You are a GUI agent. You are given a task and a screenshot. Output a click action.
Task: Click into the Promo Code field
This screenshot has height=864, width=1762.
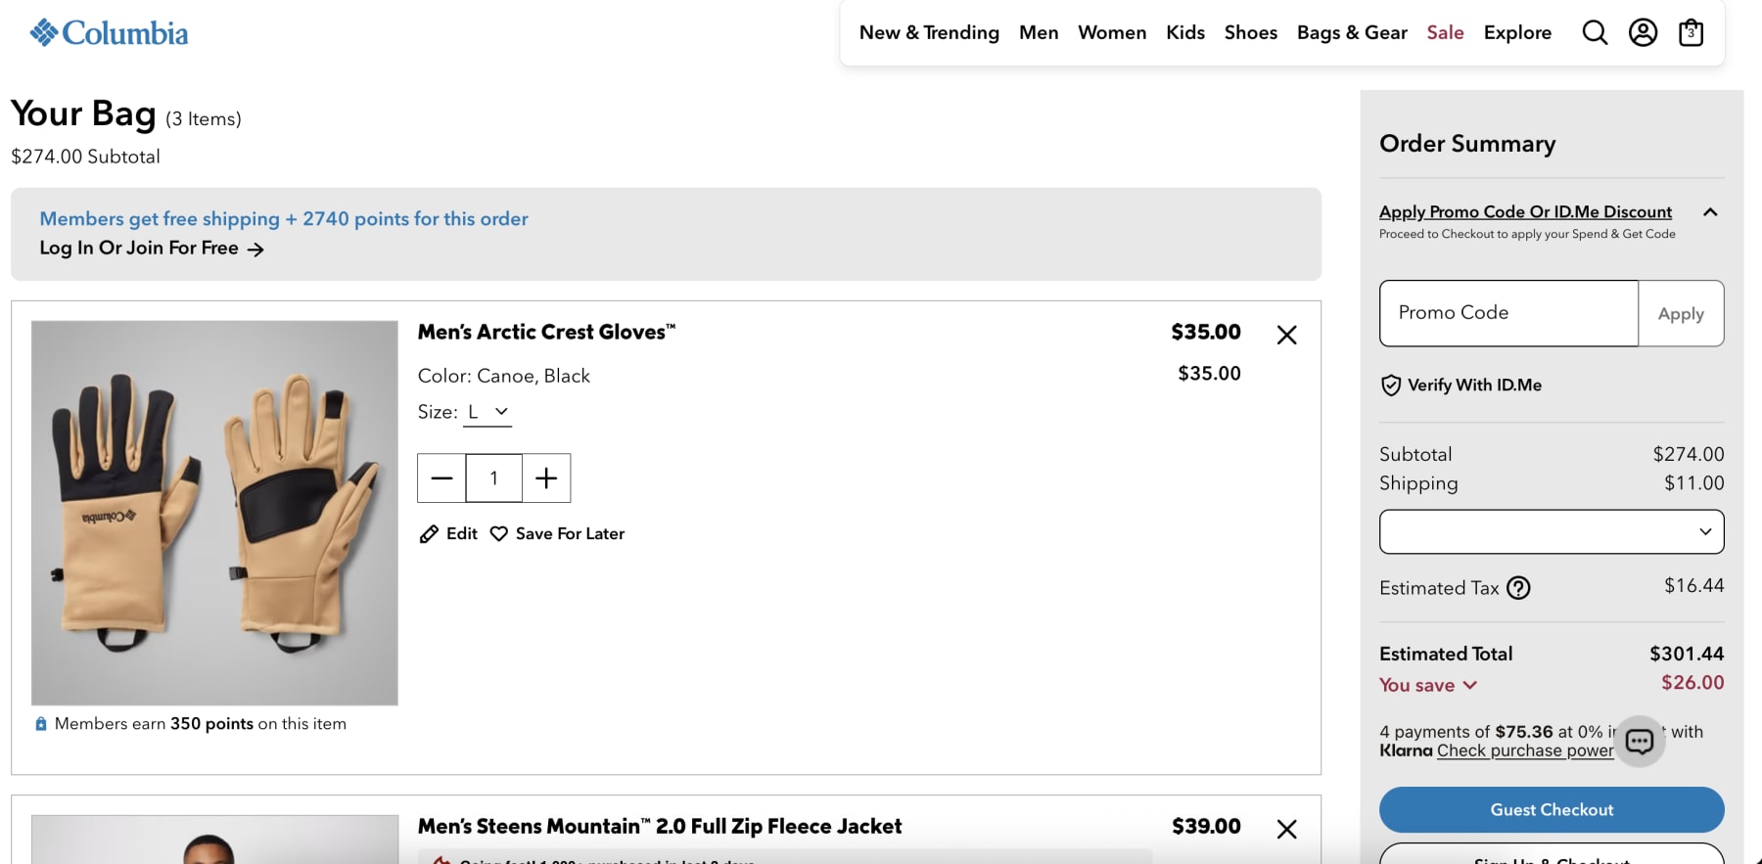coord(1507,313)
